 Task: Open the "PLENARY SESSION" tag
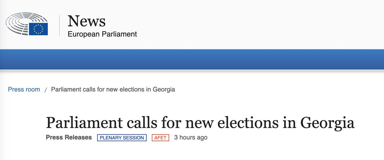click(x=122, y=138)
